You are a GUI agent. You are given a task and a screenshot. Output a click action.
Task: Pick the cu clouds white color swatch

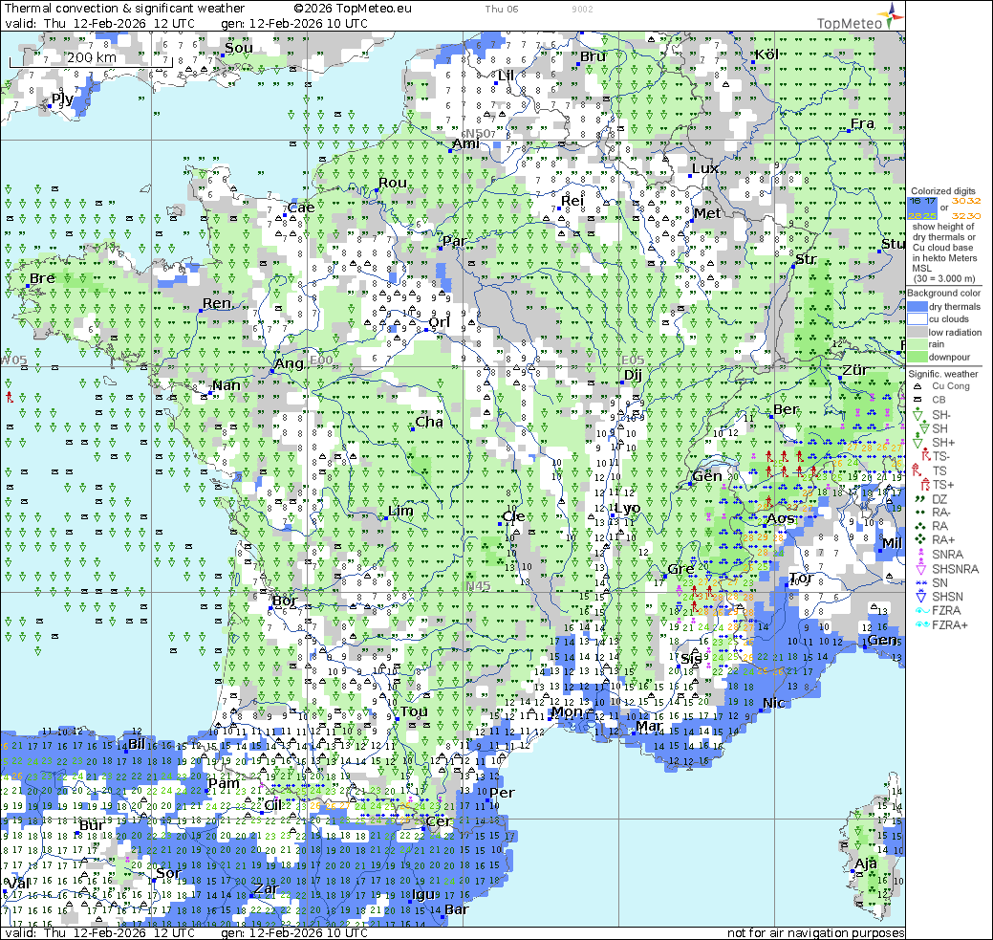click(x=921, y=319)
